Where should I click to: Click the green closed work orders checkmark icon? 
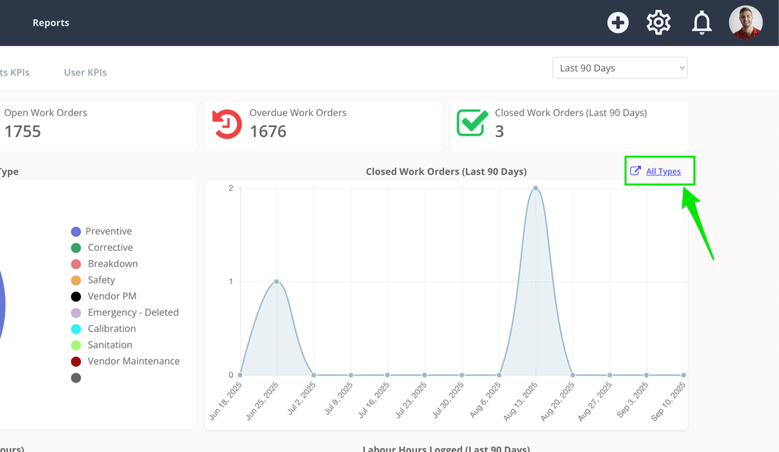click(x=472, y=122)
